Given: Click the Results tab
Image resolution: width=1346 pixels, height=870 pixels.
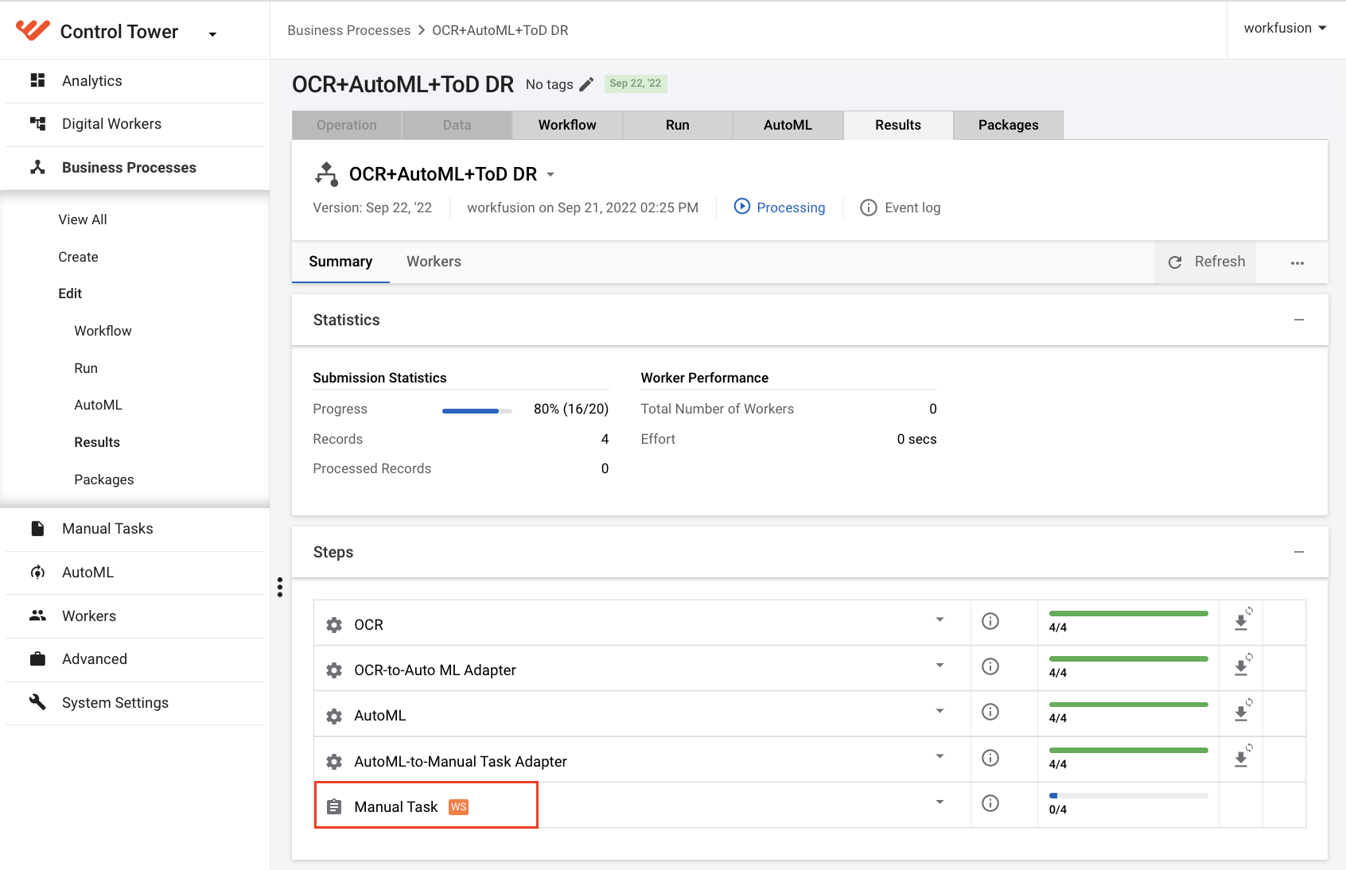Looking at the screenshot, I should tap(898, 125).
